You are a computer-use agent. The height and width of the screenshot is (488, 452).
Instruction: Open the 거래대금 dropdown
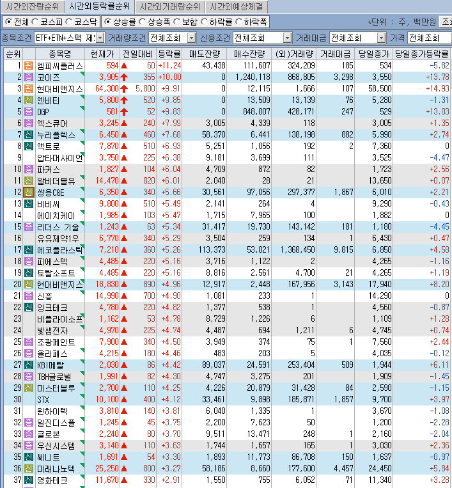tap(382, 38)
